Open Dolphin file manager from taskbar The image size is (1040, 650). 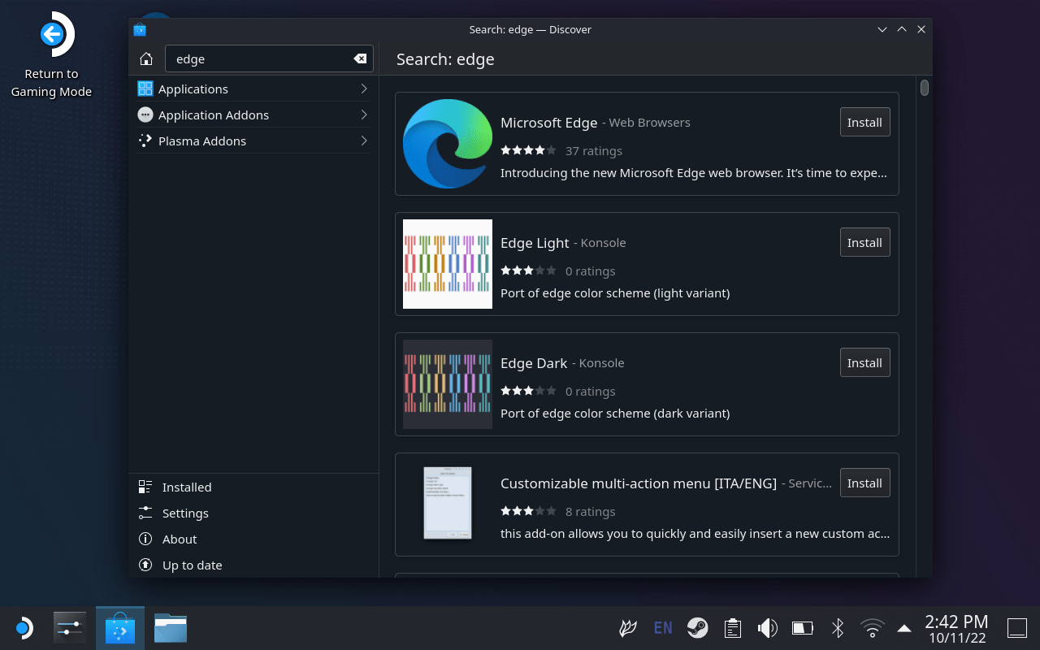pyautogui.click(x=171, y=628)
